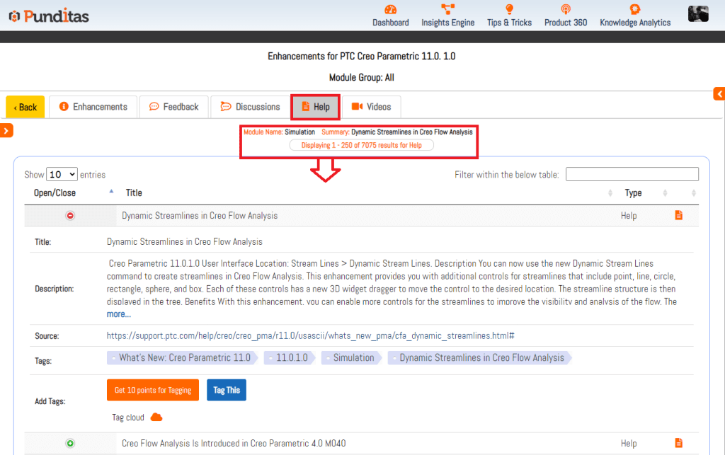Open the Dashboard gauge icon
The image size is (725, 455).
(391, 9)
